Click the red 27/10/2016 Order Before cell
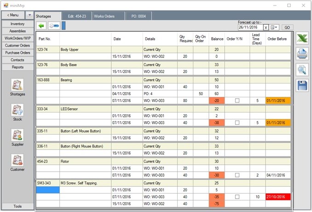 point(278,196)
